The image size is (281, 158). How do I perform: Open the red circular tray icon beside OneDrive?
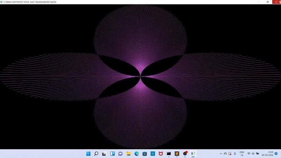[230, 154]
